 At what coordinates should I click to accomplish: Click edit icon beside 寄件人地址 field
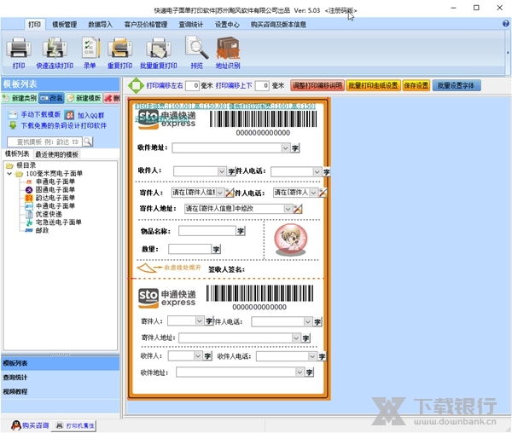coord(298,209)
